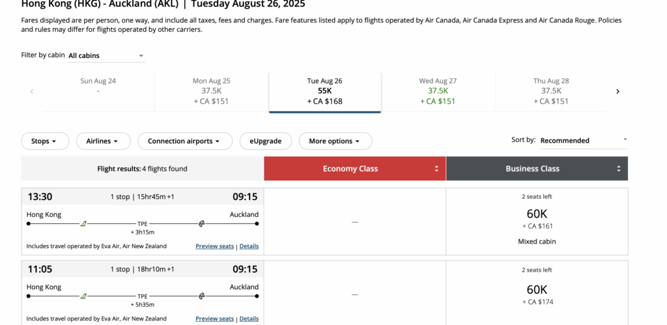Open Filter by cabin All cabins dropdown
667x325 pixels.
pyautogui.click(x=107, y=56)
